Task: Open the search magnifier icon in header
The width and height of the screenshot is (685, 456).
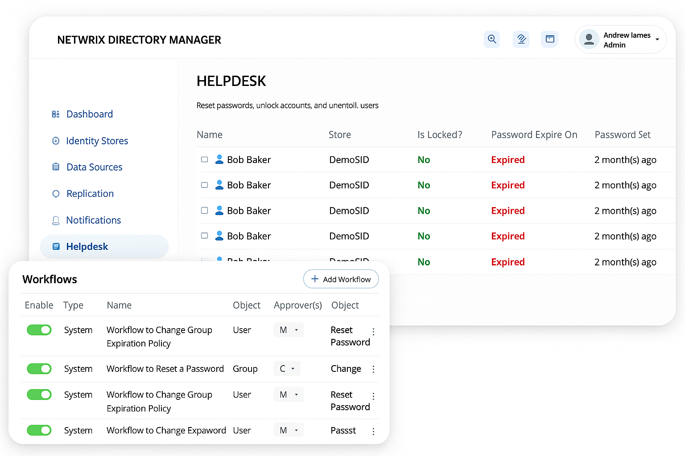Action: click(492, 39)
